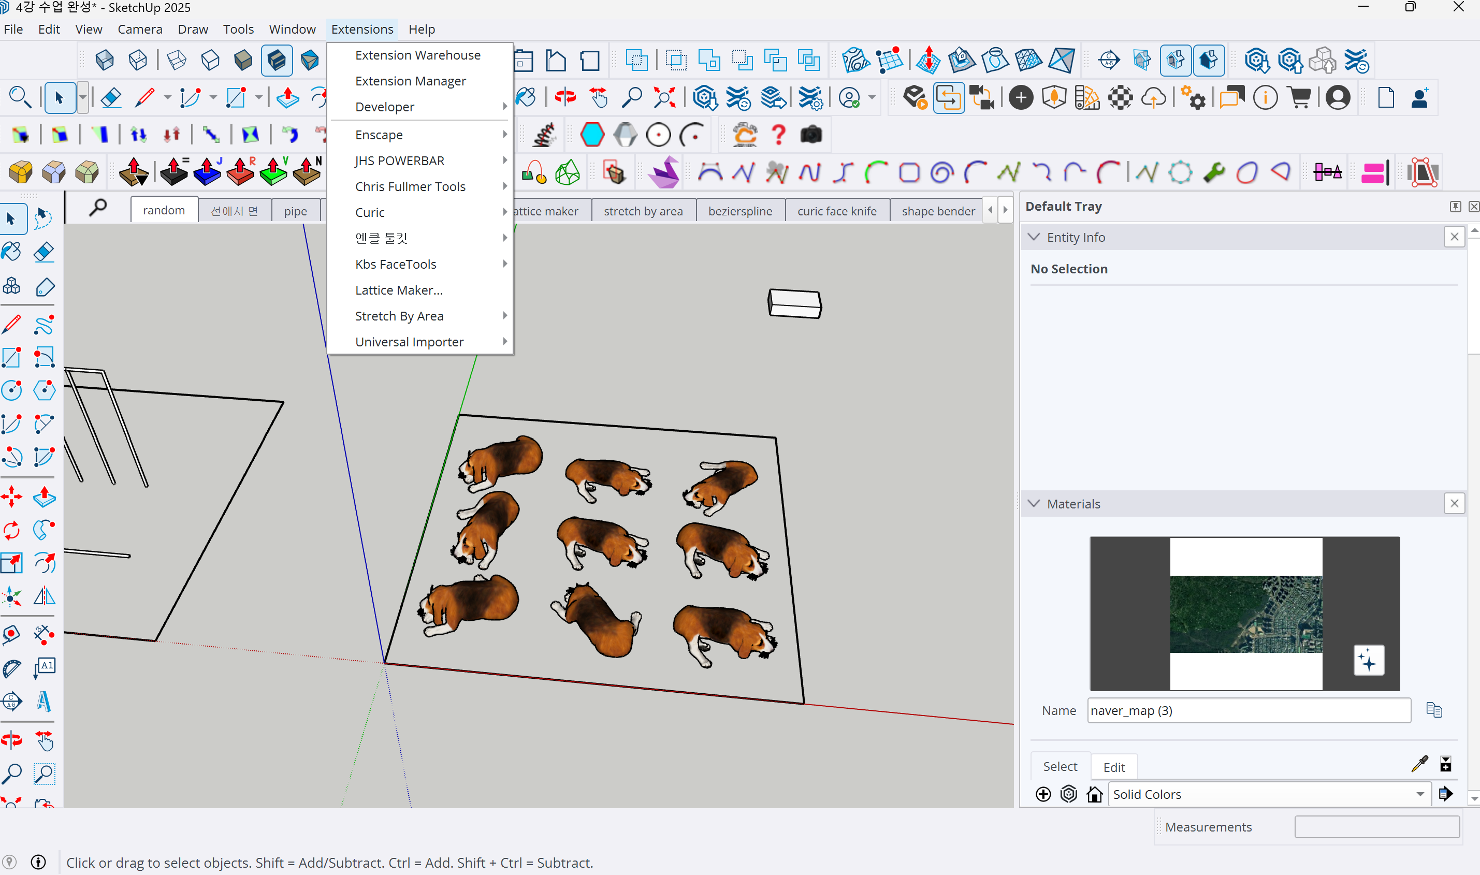Screen dimensions: 1480x875
Task: Click the home In Model materials icon
Action: (1095, 794)
